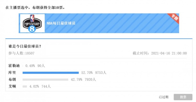Click the poll title 谁是今日最佳球员？
The image size is (196, 102).
[25, 46]
